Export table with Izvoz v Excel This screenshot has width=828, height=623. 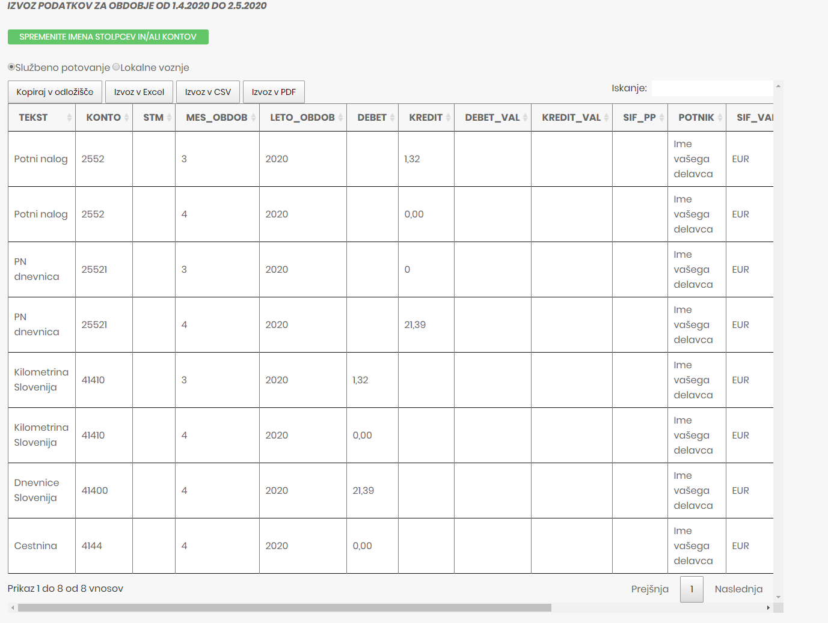click(x=139, y=92)
